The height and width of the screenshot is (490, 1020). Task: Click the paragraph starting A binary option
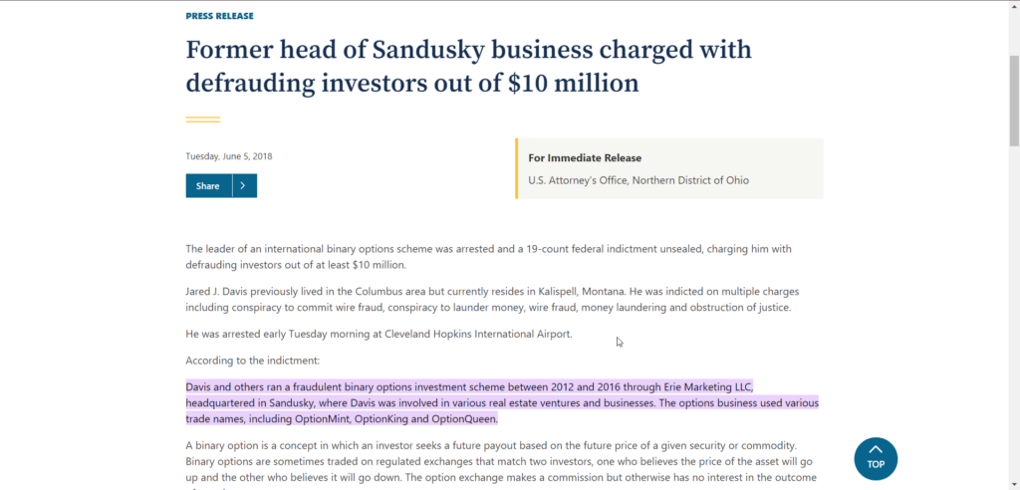click(x=501, y=467)
